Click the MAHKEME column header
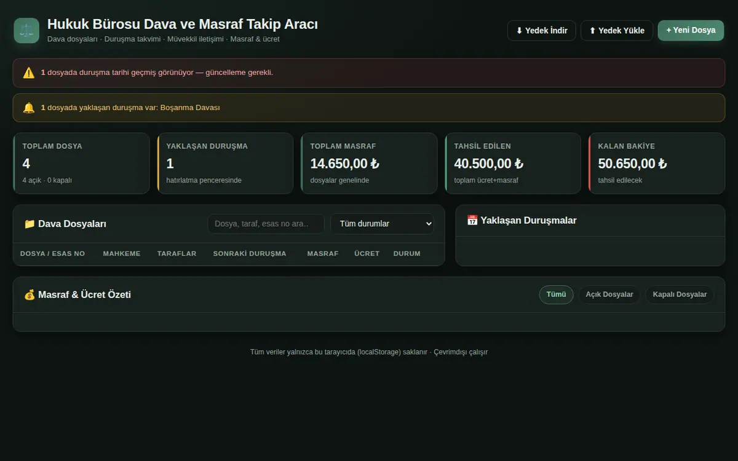Viewport: 738px width, 461px height. pos(122,253)
